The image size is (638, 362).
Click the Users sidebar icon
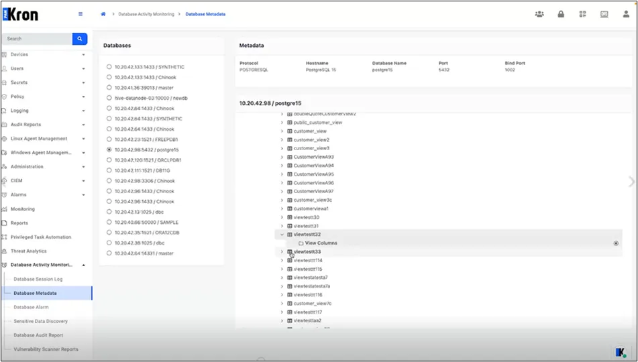coord(5,69)
